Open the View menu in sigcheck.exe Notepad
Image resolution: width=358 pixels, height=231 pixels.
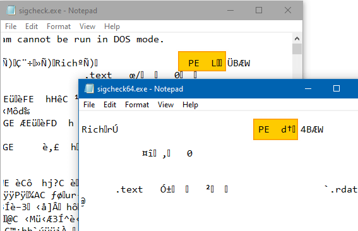click(x=87, y=27)
